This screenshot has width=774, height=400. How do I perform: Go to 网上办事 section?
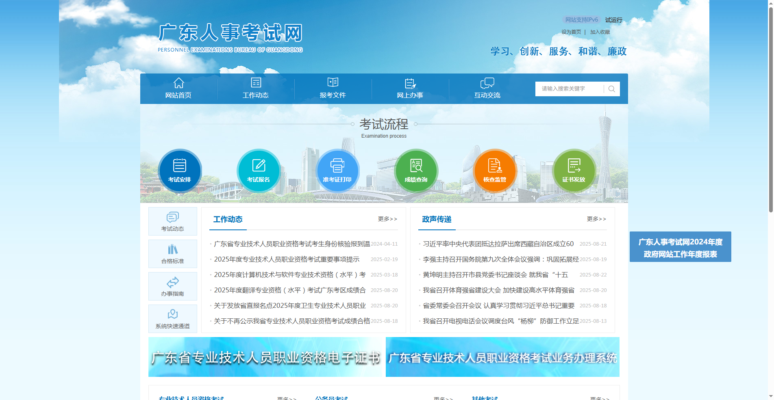coord(410,89)
